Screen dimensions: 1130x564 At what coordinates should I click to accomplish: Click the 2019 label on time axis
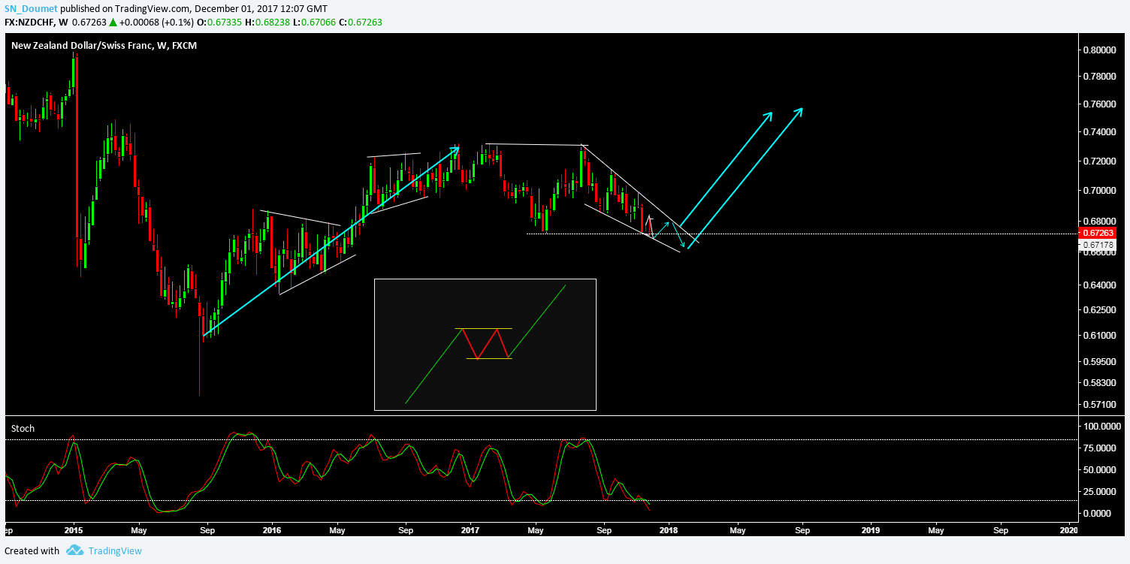(870, 530)
